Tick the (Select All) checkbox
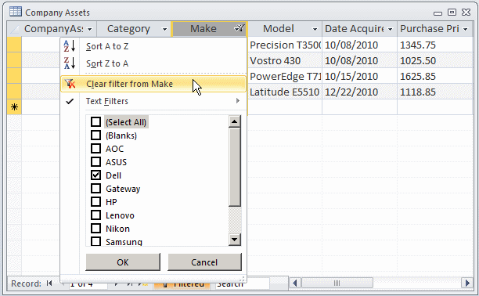 coord(96,122)
